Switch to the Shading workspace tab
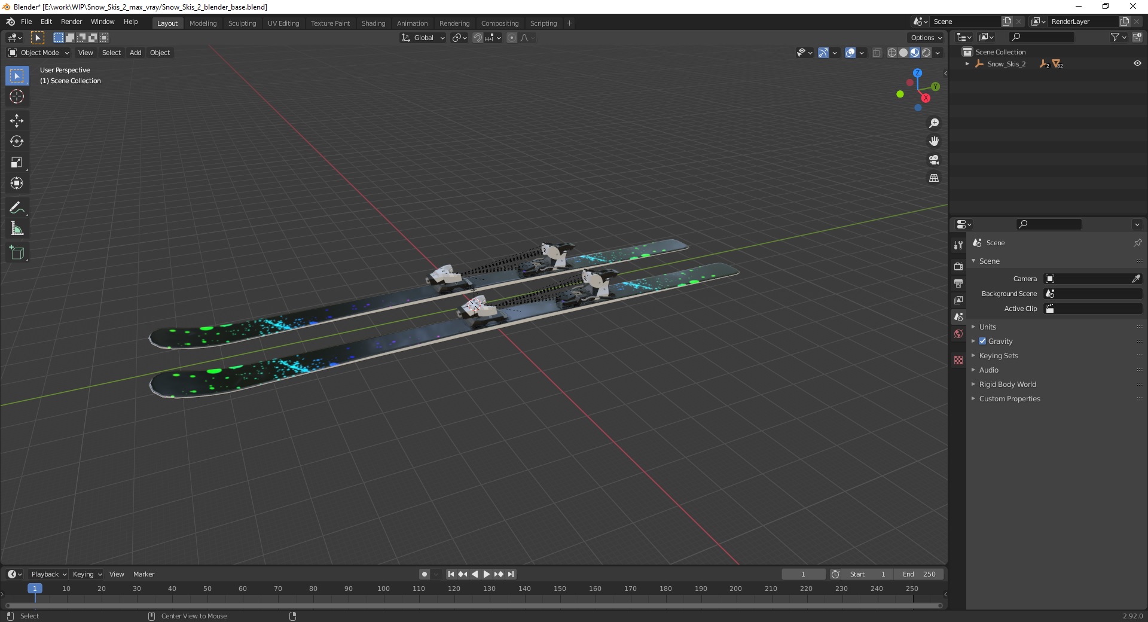 coord(373,23)
